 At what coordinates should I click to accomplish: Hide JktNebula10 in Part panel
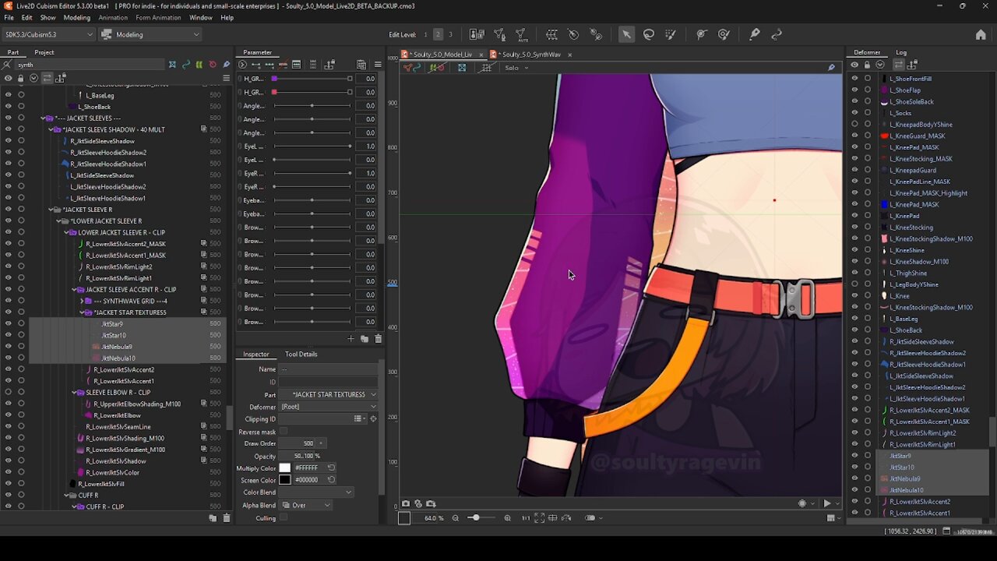click(9, 358)
